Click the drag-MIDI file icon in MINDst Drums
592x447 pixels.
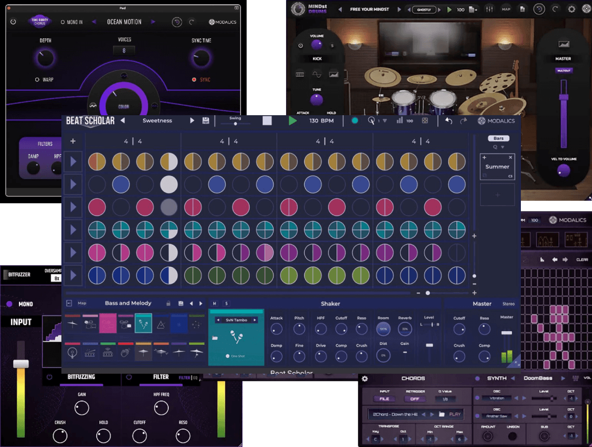point(473,9)
